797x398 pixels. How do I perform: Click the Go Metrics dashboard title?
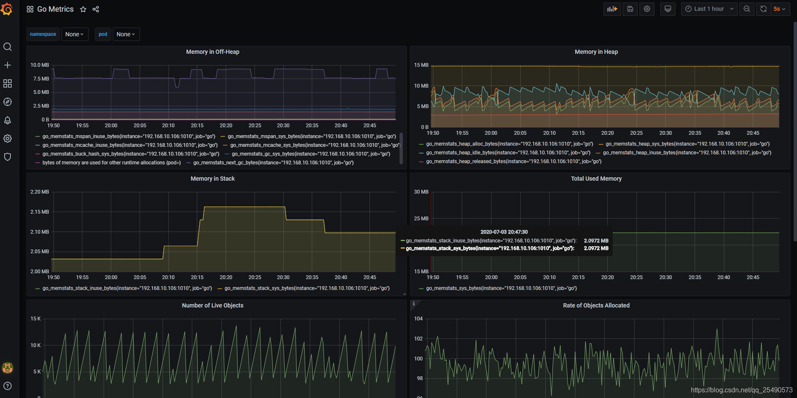click(55, 9)
